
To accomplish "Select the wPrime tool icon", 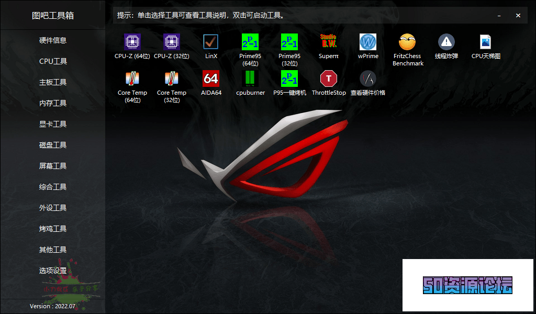I will [x=368, y=42].
